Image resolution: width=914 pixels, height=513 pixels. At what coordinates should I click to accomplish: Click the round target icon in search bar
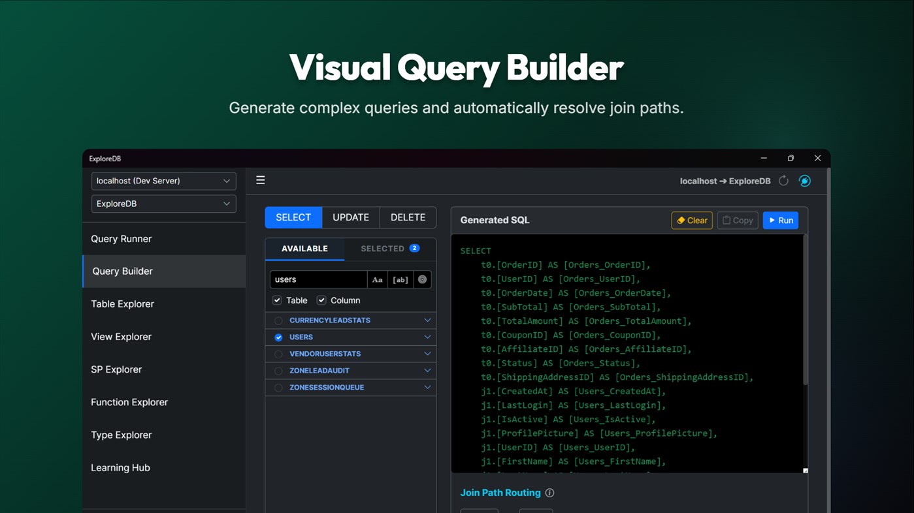422,279
